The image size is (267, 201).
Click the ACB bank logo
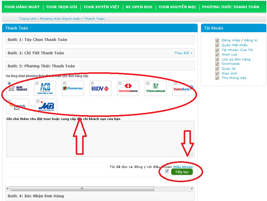point(45,89)
